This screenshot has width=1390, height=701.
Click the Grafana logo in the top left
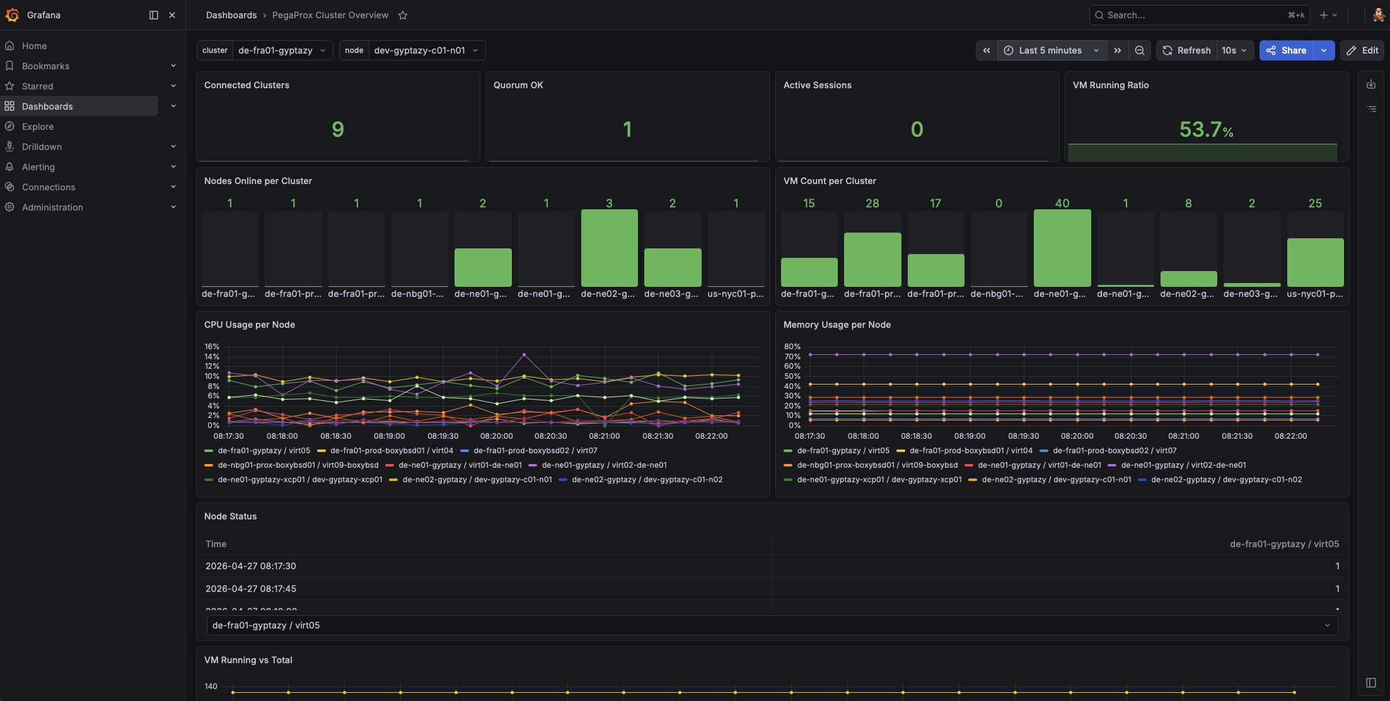tap(12, 14)
